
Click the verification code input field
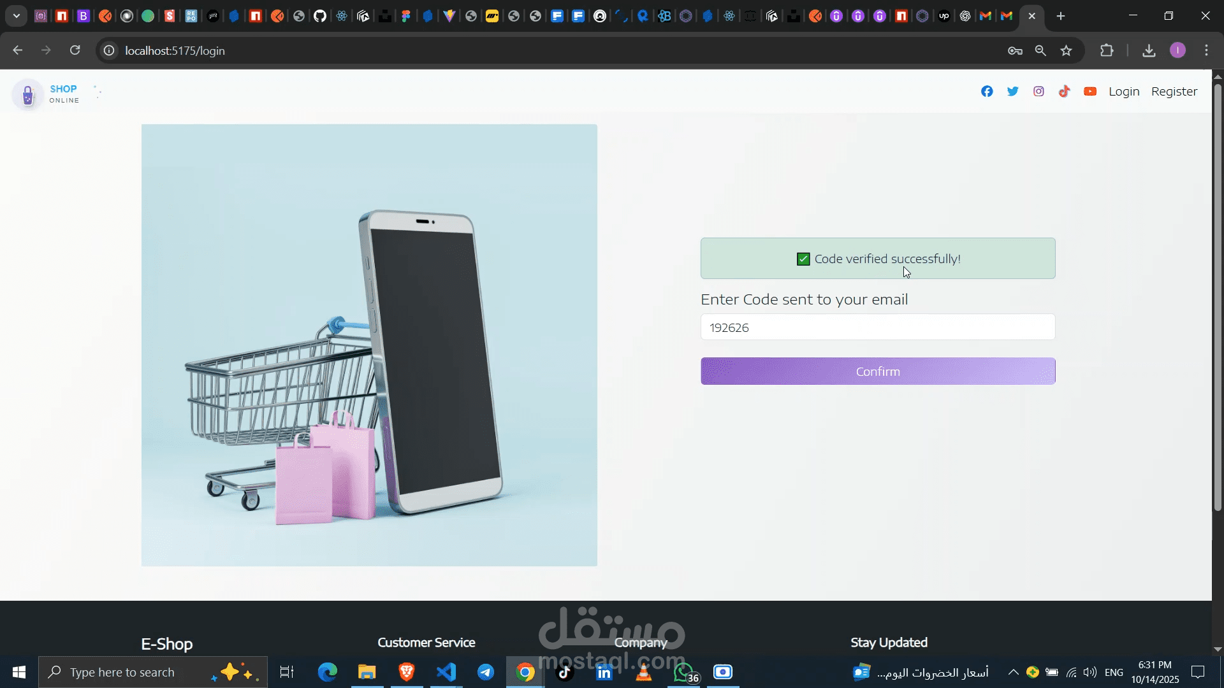coord(877,327)
